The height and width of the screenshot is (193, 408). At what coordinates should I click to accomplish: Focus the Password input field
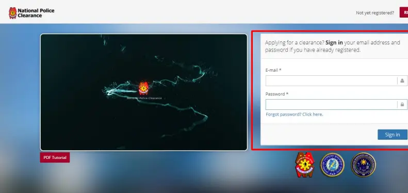click(x=336, y=104)
